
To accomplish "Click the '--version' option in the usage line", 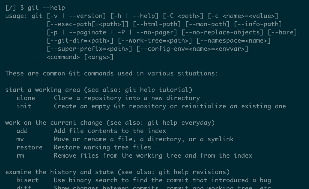I will pyautogui.click(x=86, y=16).
